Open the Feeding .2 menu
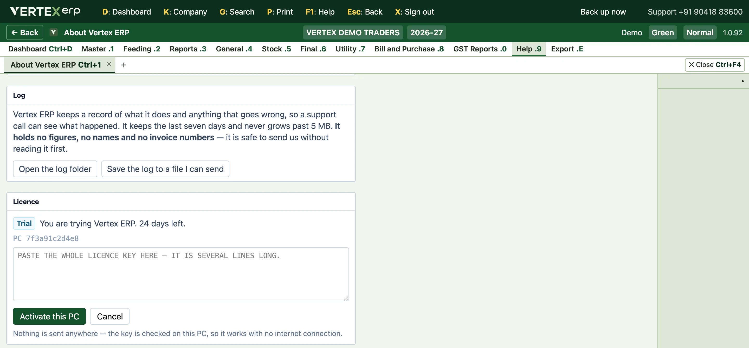 tap(141, 49)
